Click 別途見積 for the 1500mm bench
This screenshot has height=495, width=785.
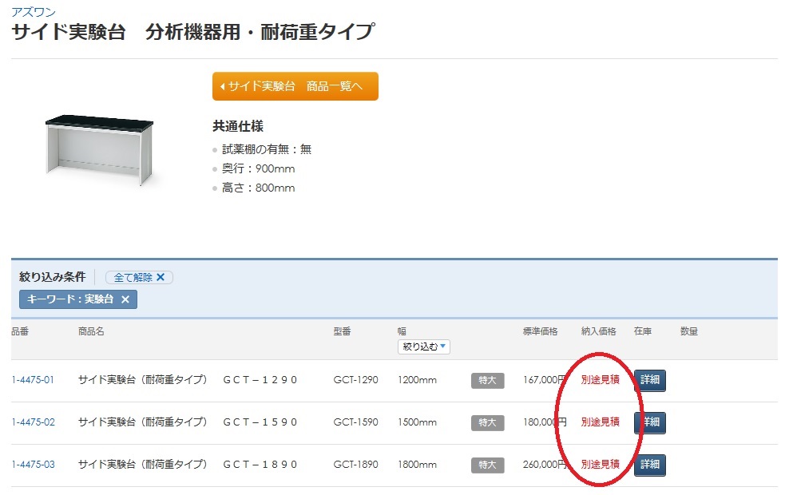coord(601,422)
